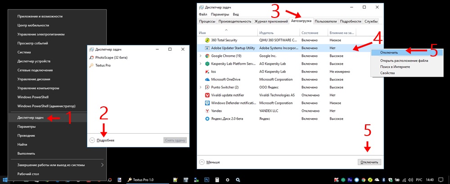Viewport: 450px width, 184px height.
Task: Expand the Punto Switcher (2) group
Action: coord(201,87)
